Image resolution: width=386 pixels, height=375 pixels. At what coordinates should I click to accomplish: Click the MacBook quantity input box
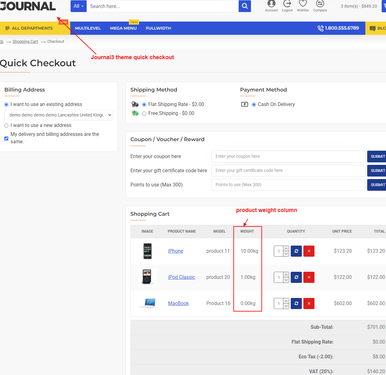pos(279,304)
